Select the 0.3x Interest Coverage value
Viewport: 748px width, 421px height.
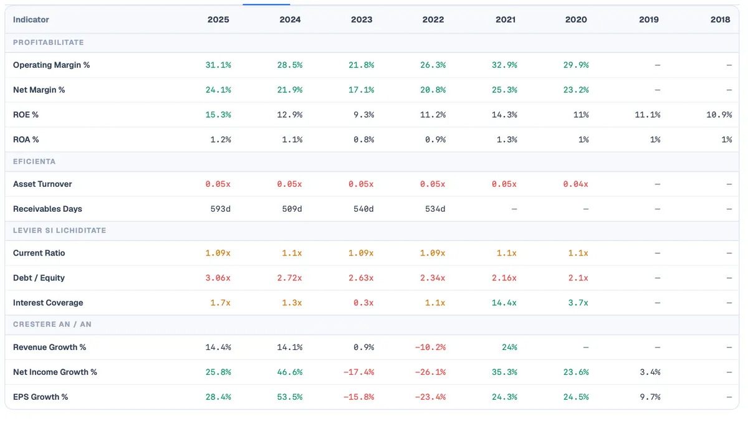363,303
